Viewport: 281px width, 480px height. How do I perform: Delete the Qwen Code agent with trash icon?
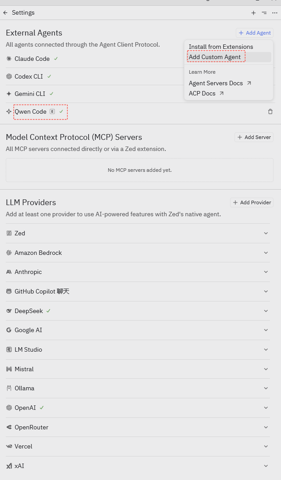click(270, 112)
